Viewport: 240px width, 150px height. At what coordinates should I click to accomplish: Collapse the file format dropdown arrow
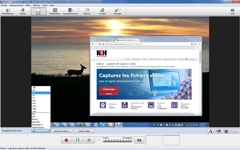tap(49, 131)
